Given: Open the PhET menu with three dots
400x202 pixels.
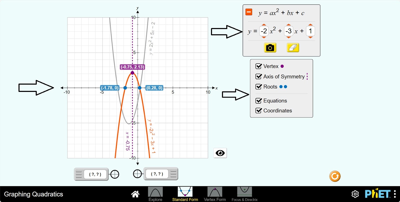Looking at the screenshot, I should click(x=395, y=194).
